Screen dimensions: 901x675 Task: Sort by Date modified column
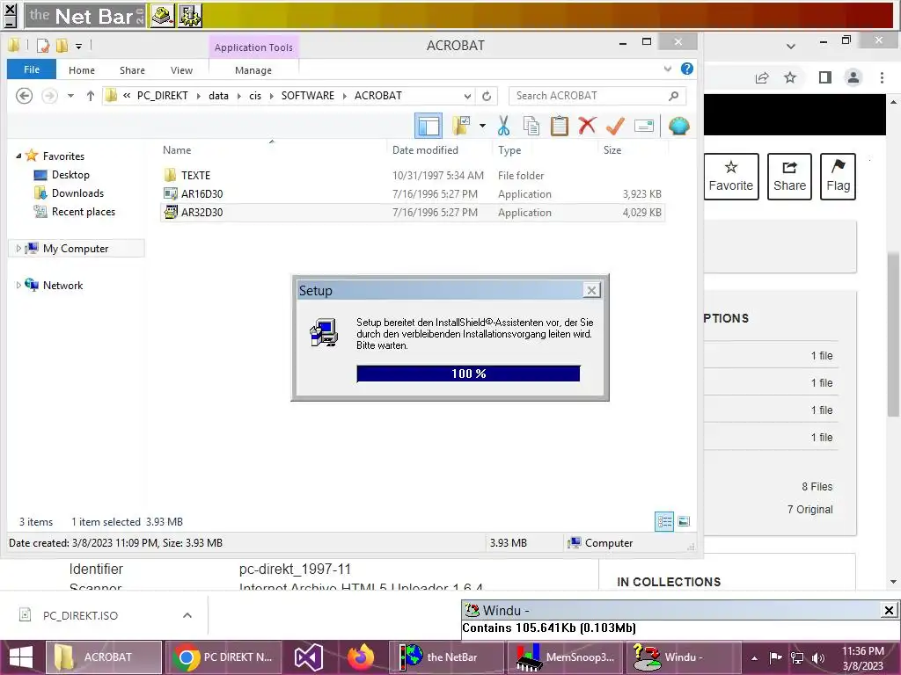coord(425,150)
